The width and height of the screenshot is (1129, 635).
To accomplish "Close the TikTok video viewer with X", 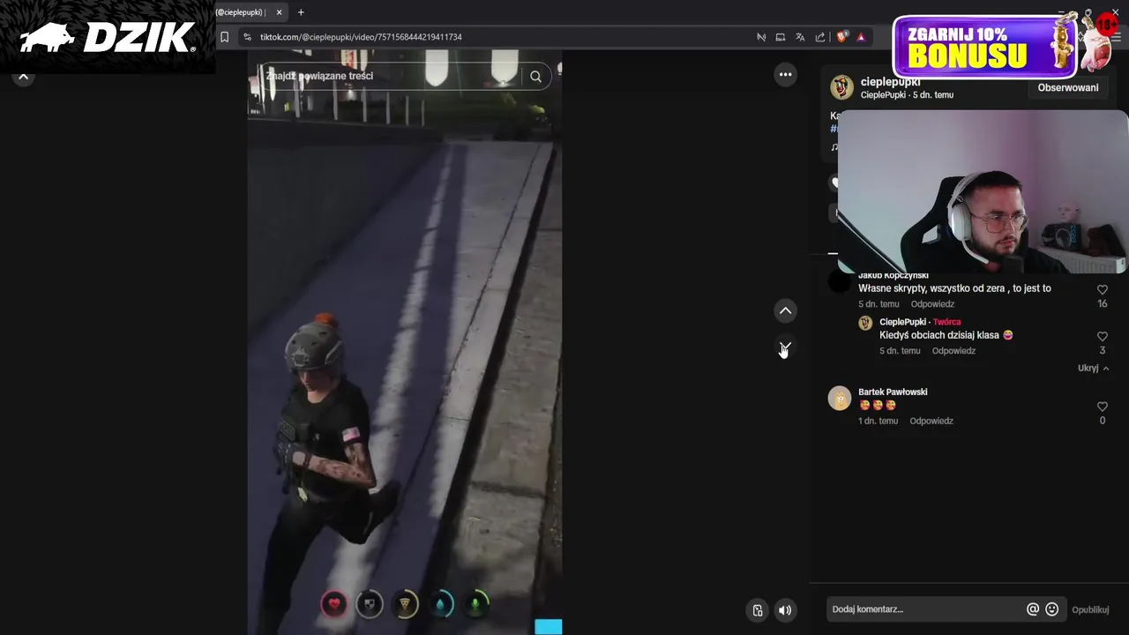I will point(24,77).
